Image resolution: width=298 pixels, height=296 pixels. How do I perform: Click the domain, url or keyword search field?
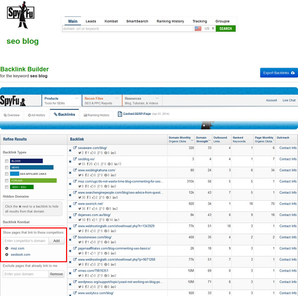click(x=128, y=28)
